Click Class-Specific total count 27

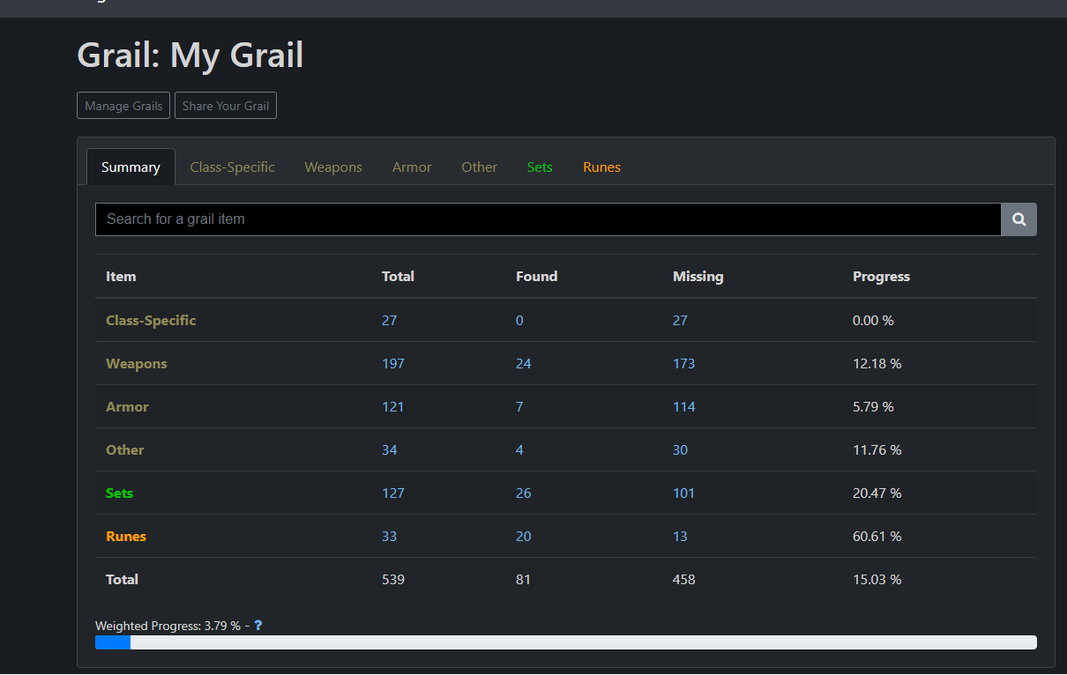389,321
